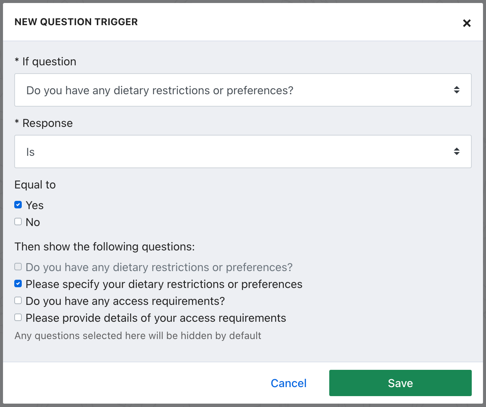486x407 pixels.
Task: Save the question trigger
Action: pyautogui.click(x=400, y=383)
